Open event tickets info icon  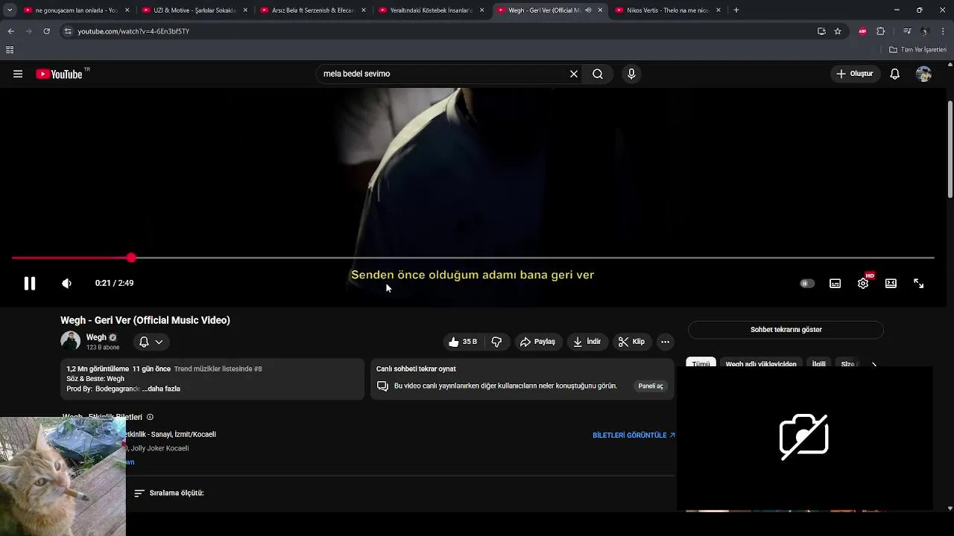[150, 417]
